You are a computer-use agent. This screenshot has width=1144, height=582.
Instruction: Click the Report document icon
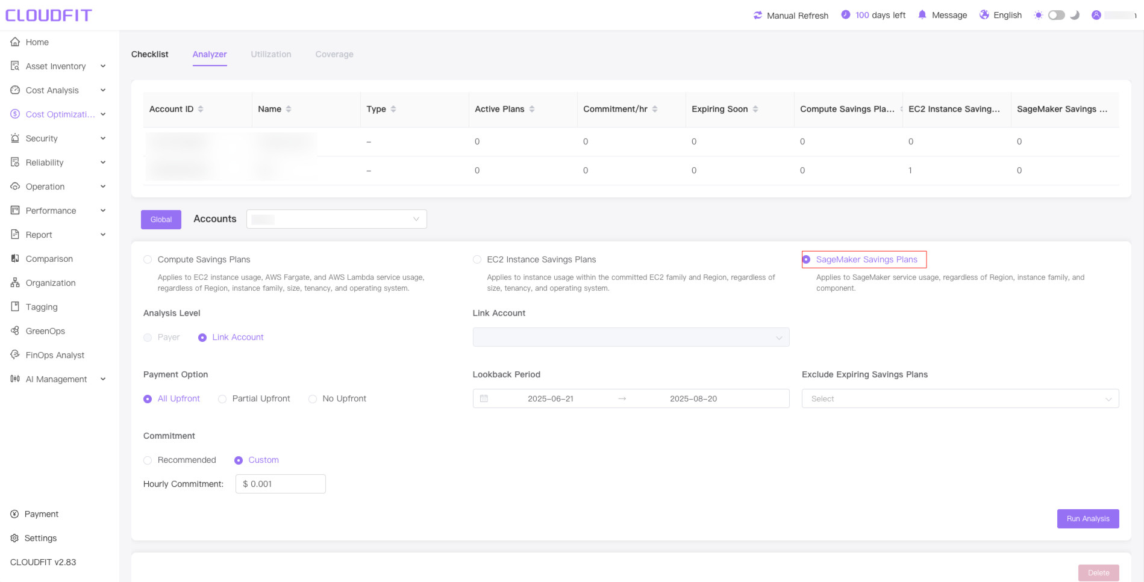[x=15, y=235]
